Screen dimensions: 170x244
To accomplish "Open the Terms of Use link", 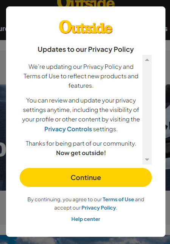I will tap(118, 199).
